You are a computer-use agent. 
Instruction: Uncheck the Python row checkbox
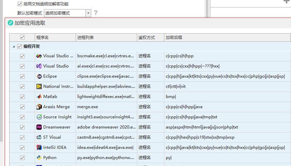pyautogui.click(x=22, y=158)
